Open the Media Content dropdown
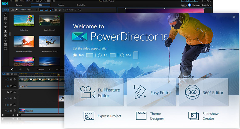The image size is (240, 129). [29, 10]
